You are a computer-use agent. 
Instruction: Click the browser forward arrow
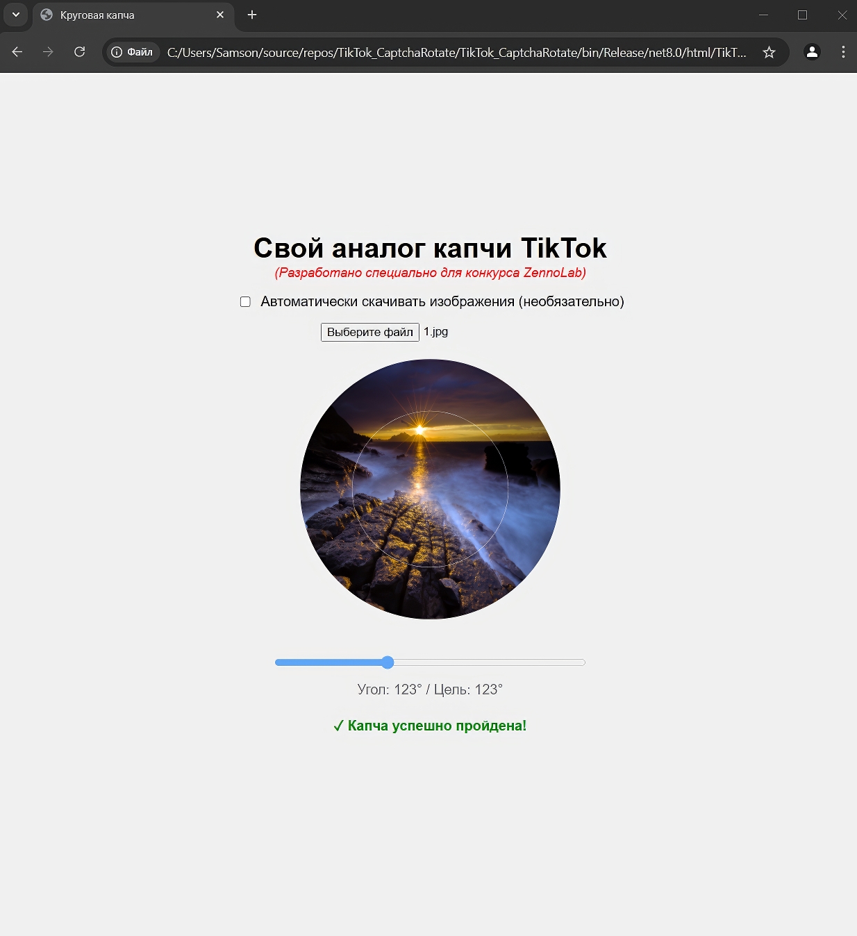(48, 52)
